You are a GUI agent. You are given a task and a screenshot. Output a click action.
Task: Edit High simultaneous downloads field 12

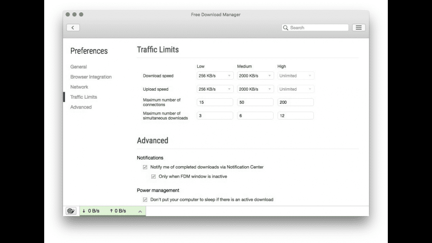click(x=295, y=116)
